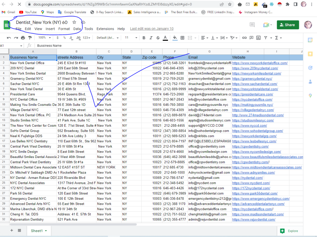Open the Maps side panel icon

310,96
